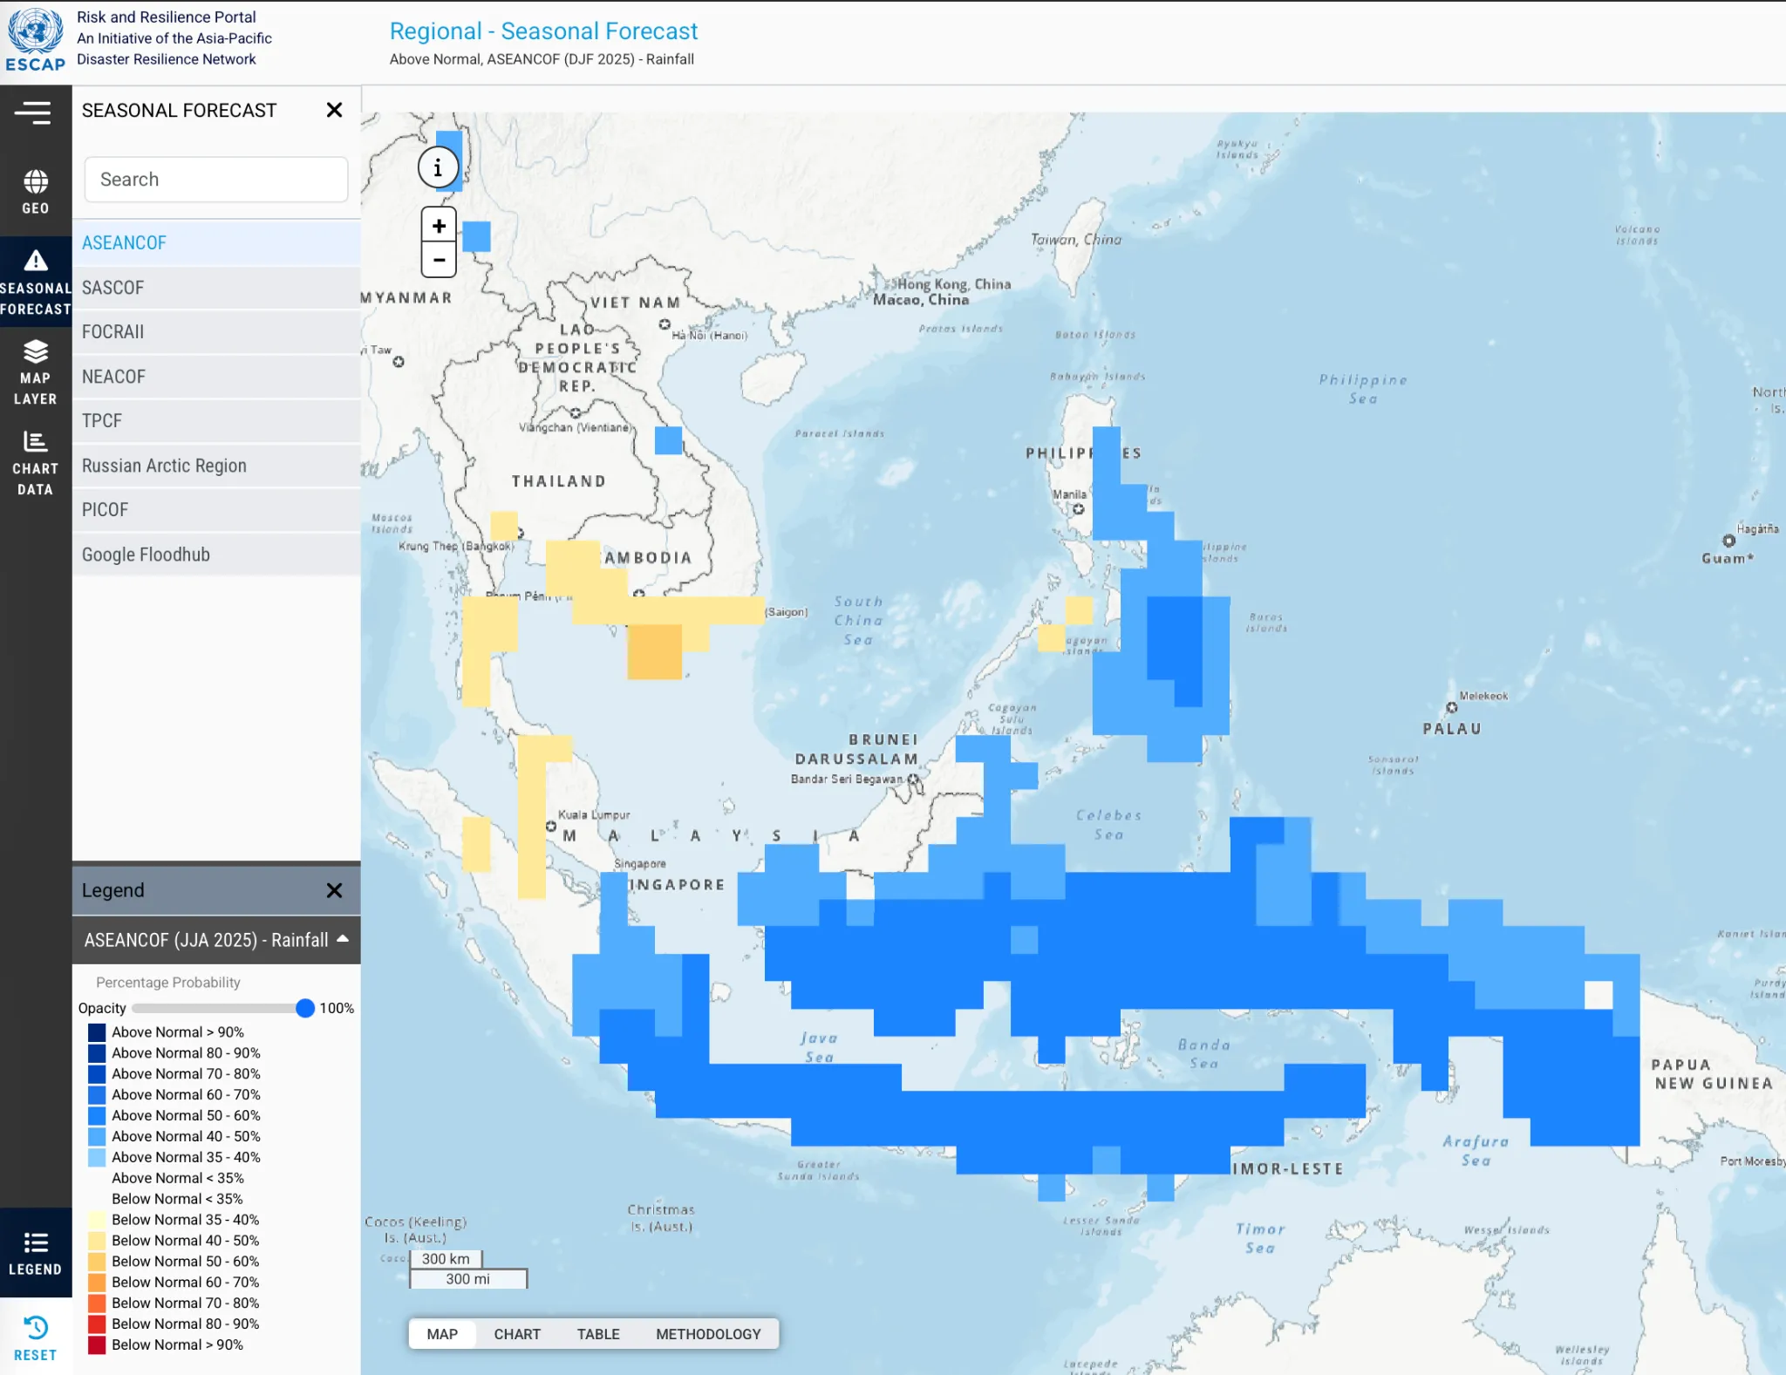Select Google Floodhub item
This screenshot has width=1786, height=1375.
coord(216,555)
